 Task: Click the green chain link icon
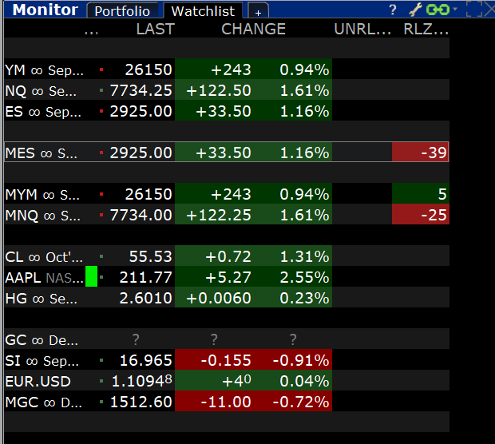(438, 10)
